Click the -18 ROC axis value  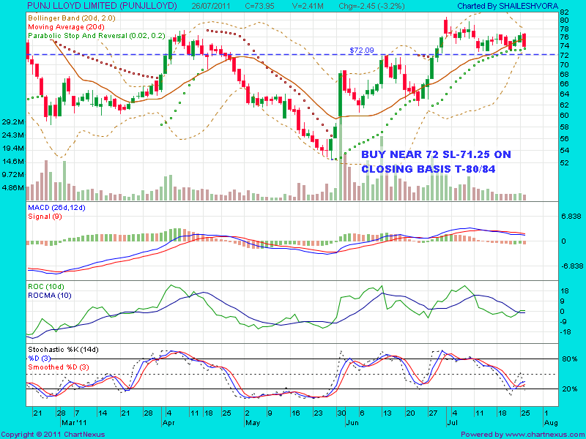point(565,332)
